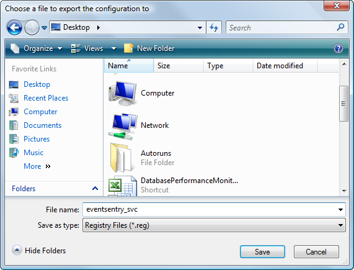Open the Views menu
Screen dimensions: 354x270
[94, 48]
